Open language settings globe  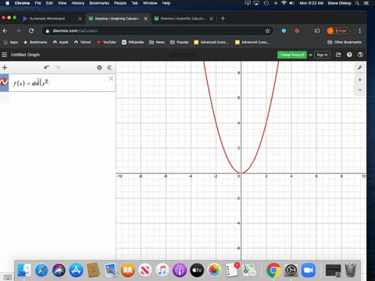pyautogui.click(x=360, y=55)
